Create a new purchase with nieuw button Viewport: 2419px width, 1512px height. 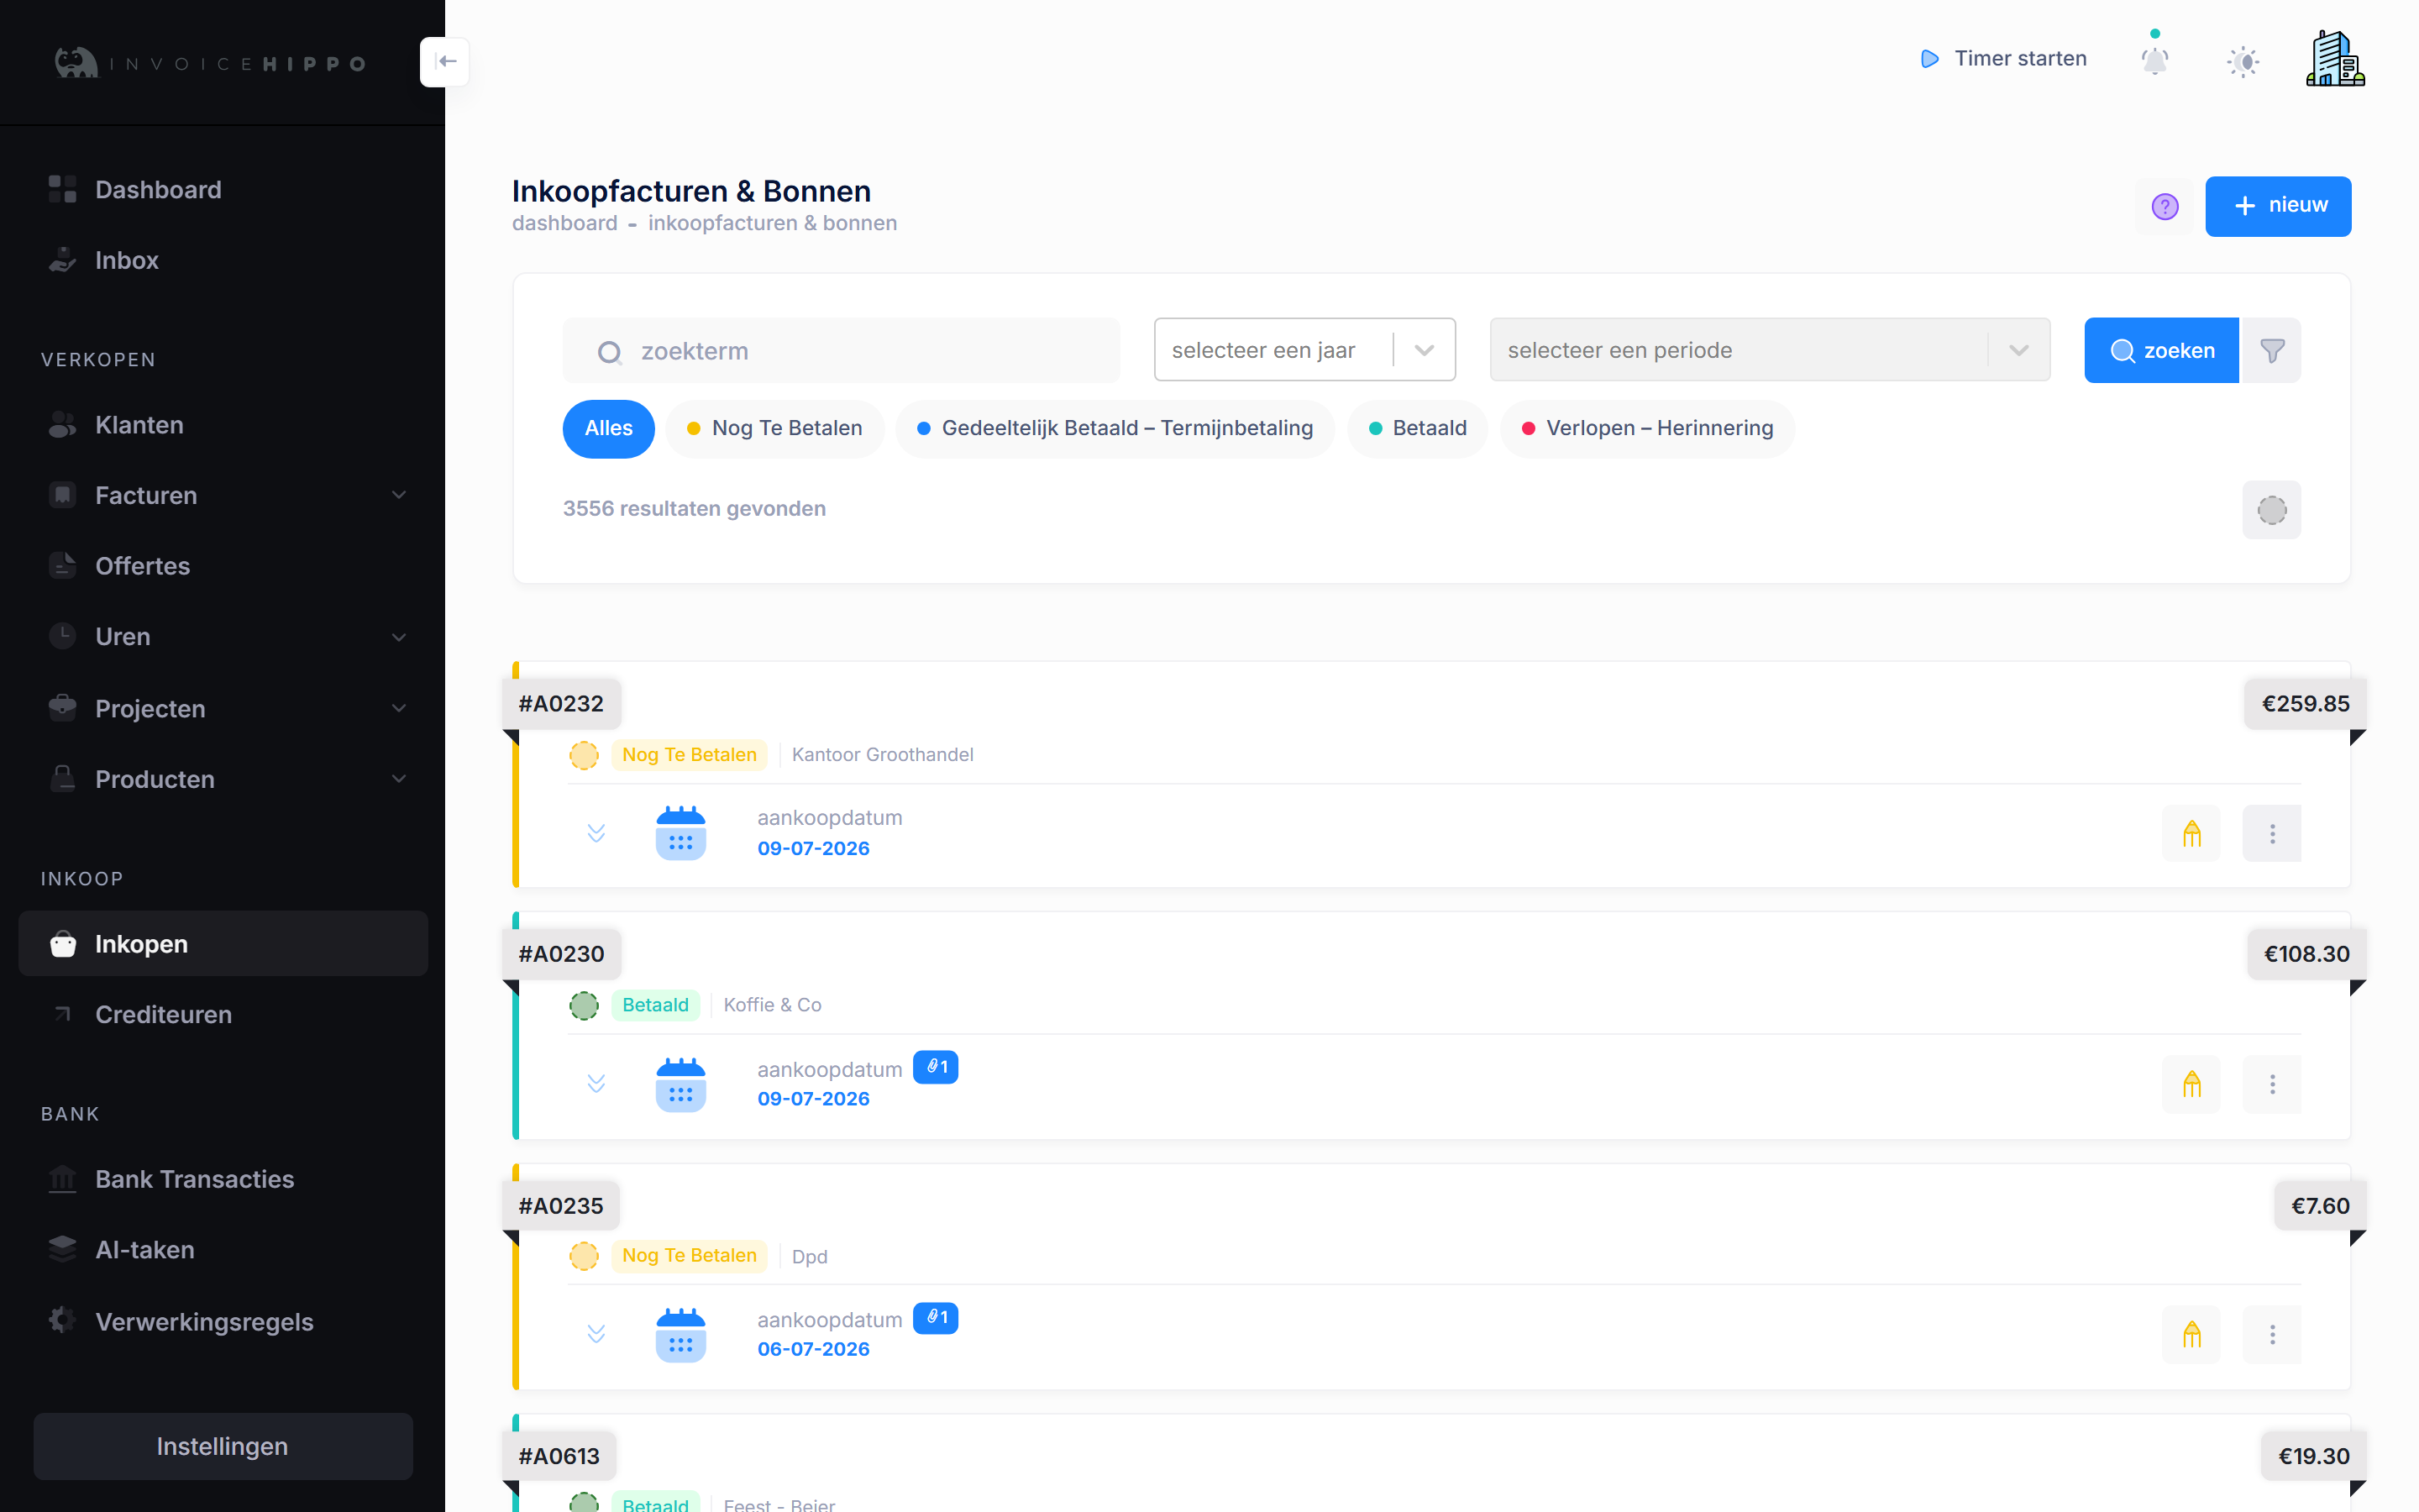(x=2278, y=207)
